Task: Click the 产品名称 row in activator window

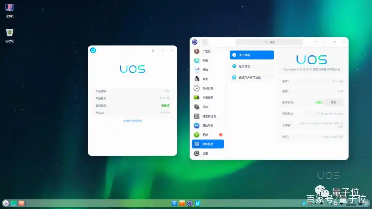Action: click(132, 91)
